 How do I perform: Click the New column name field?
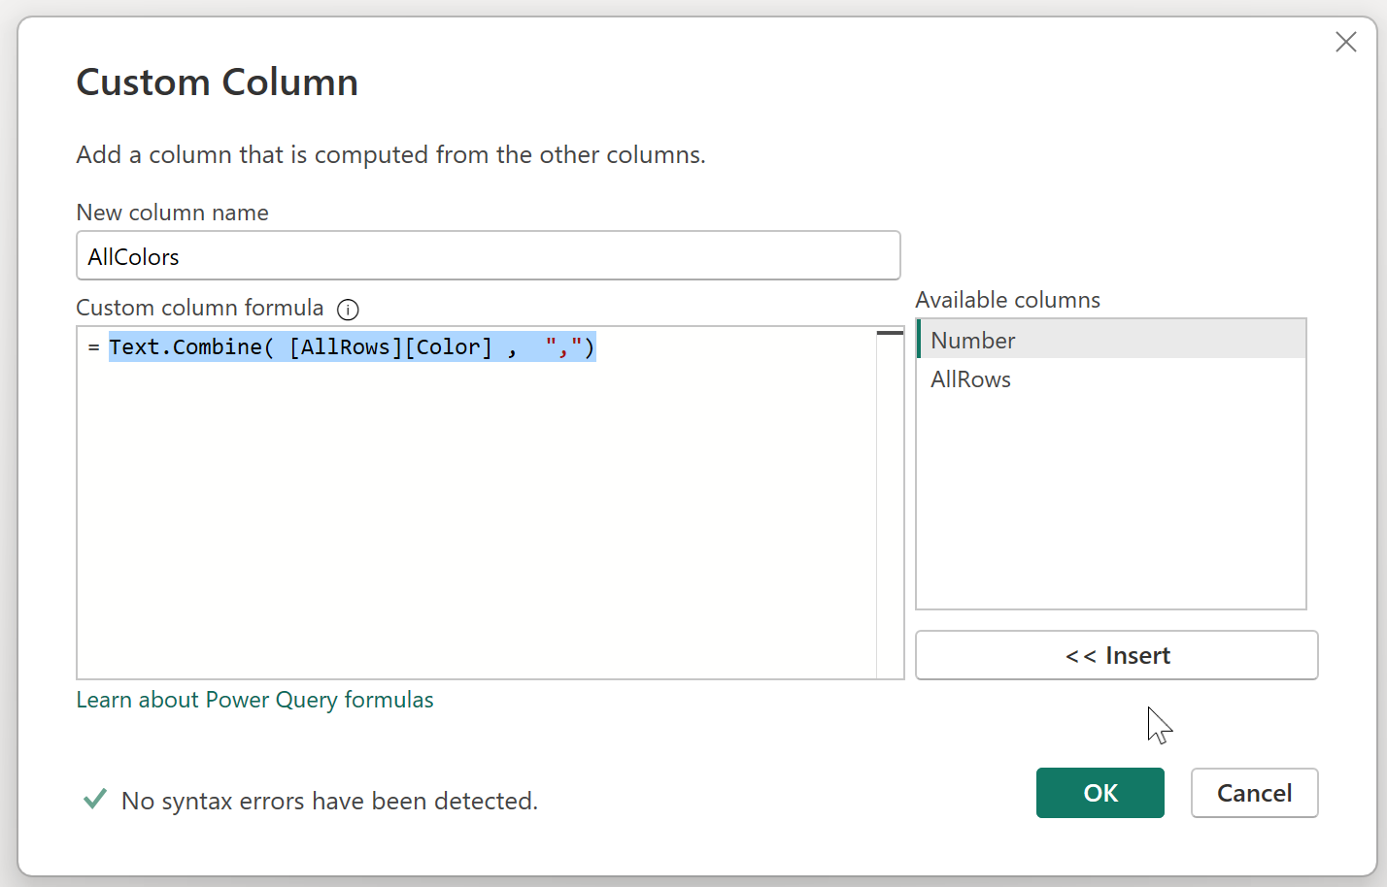point(489,255)
